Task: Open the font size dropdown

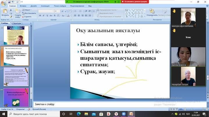Action: coord(59,11)
